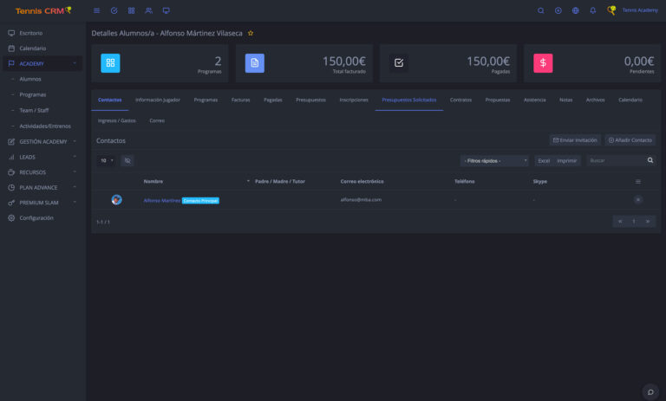Click Alfonso Martínez avatar thumbnail
The image size is (666, 401).
117,200
